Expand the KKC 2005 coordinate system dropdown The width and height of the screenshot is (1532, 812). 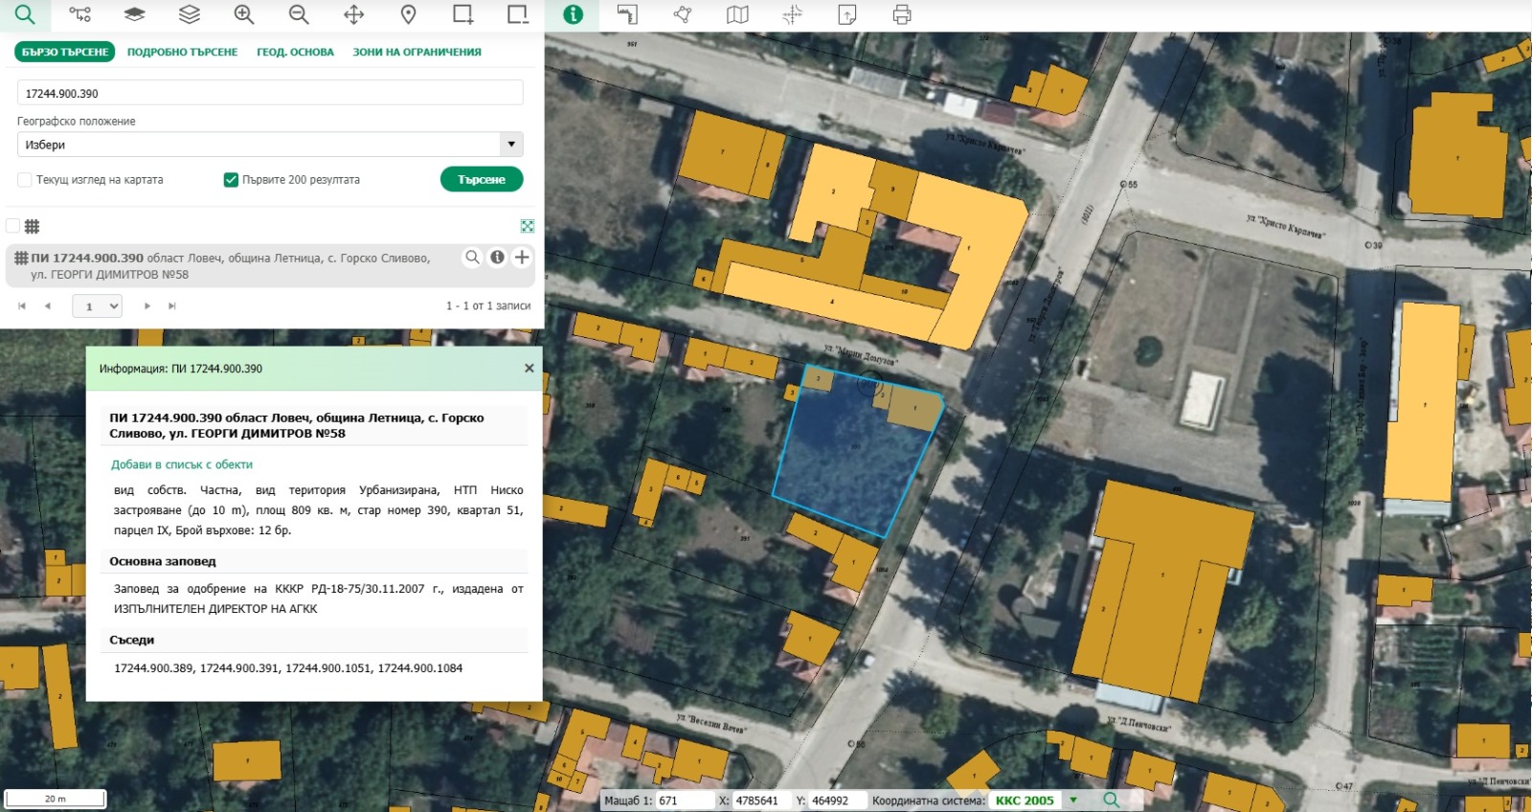[1073, 800]
